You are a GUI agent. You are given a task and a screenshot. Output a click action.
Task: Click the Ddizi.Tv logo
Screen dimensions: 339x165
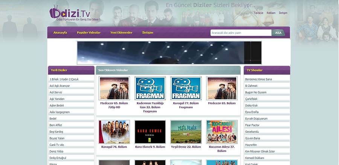coord(70,13)
